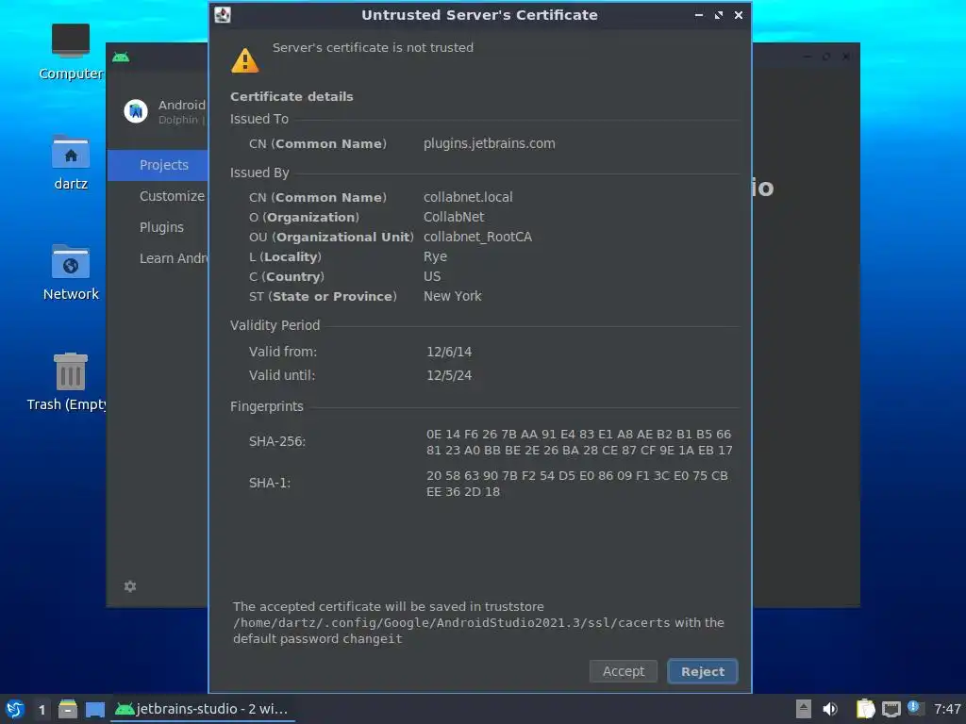The width and height of the screenshot is (966, 724).
Task: Click the "Server's certificate is not trusted" message
Action: coord(373,47)
